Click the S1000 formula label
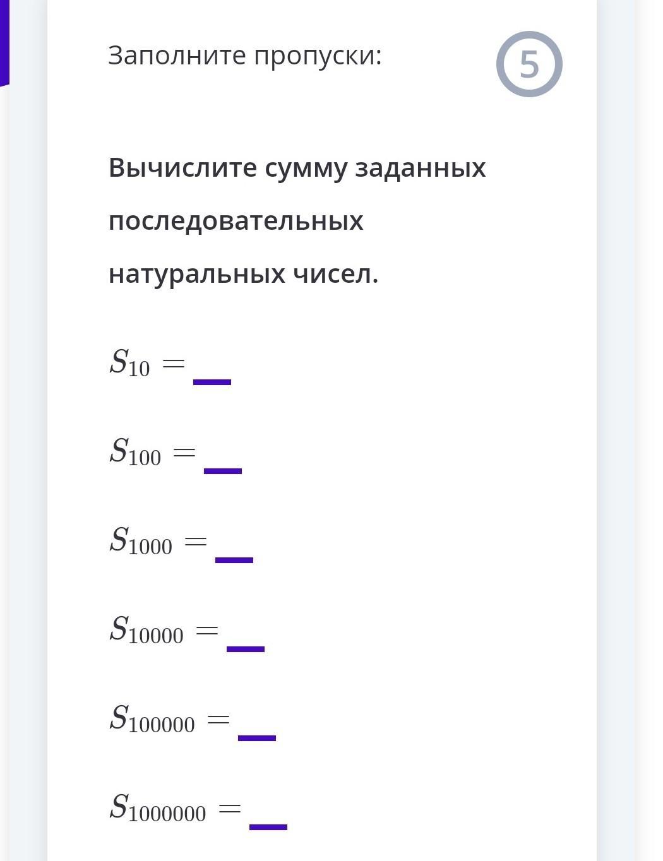Viewport: 663px width, 861px height. (x=141, y=542)
